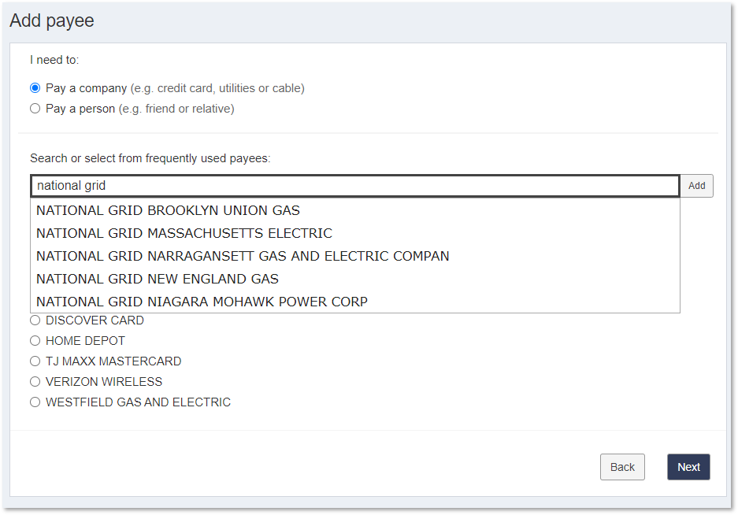Choose National Grid Brooklyn Union Gas suggestion
The image size is (738, 515).
coord(355,210)
